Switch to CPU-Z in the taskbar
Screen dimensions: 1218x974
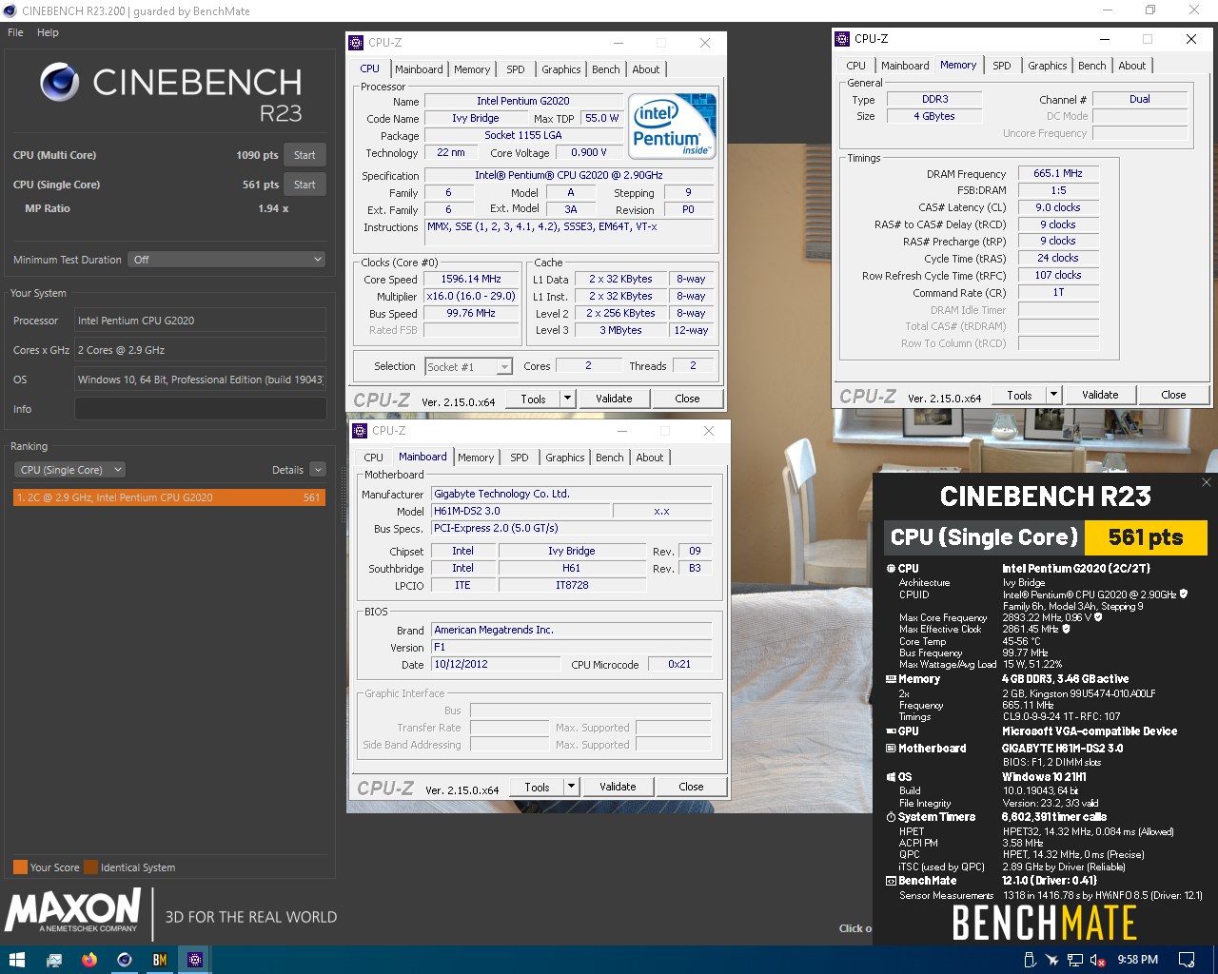(195, 960)
